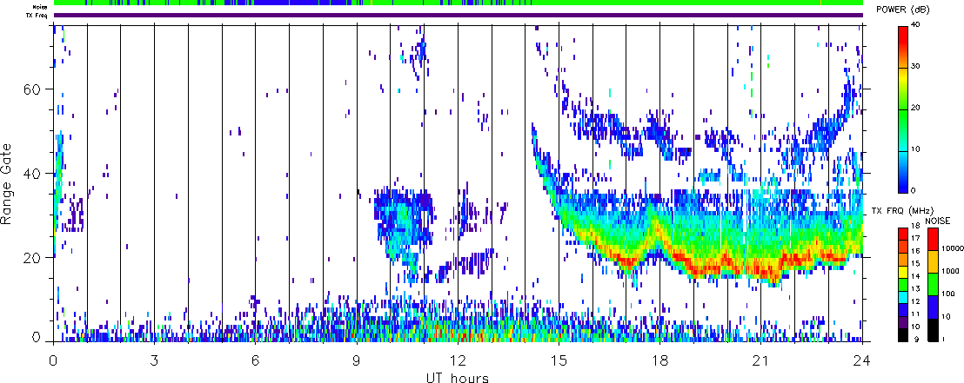The image size is (964, 383).
Task: Click the 15 label on the UT hours axis
Action: pos(559,359)
